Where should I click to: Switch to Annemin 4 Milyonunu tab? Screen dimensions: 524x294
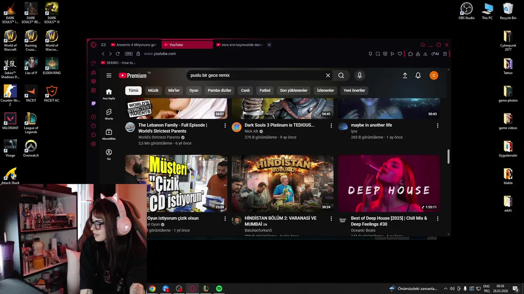click(x=135, y=45)
